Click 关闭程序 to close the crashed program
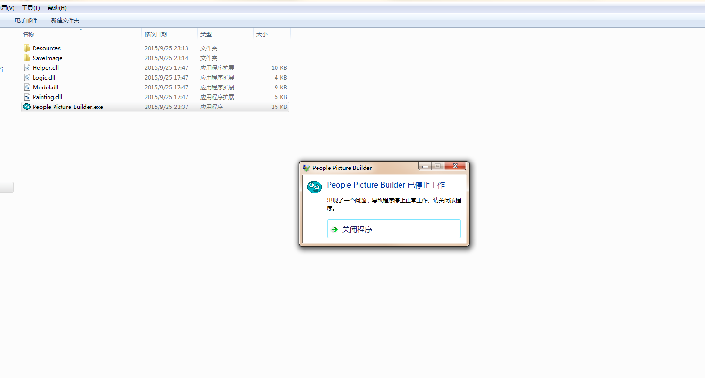 (394, 229)
